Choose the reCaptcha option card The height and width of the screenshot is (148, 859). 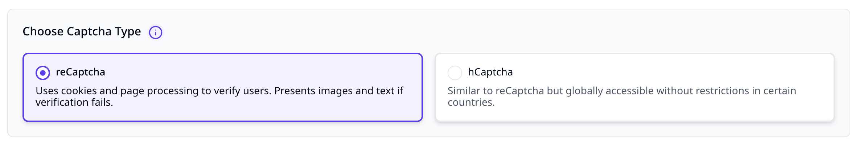tap(223, 87)
